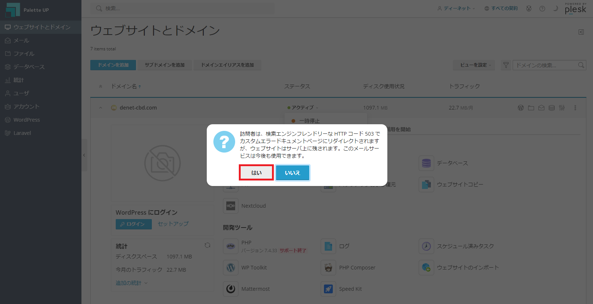Click the database icon in domain row
This screenshot has height=304, width=593.
(x=552, y=108)
